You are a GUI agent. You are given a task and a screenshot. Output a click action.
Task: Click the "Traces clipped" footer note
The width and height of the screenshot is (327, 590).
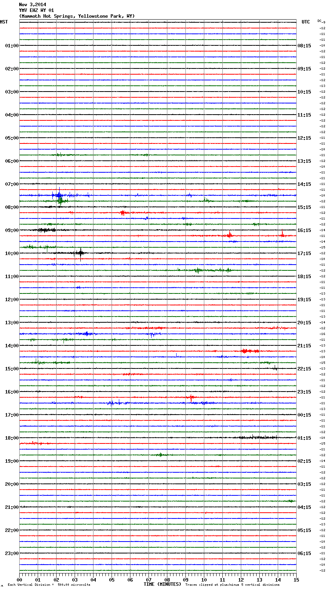[232, 585]
